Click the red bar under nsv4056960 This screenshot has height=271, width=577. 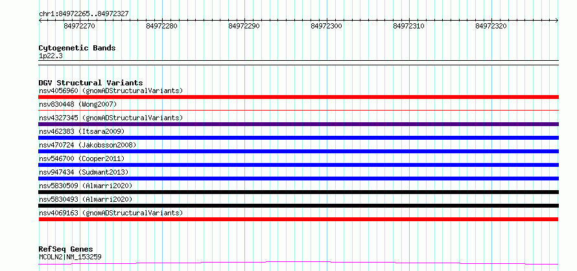pos(298,97)
